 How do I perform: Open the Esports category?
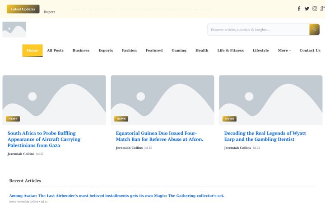click(106, 51)
